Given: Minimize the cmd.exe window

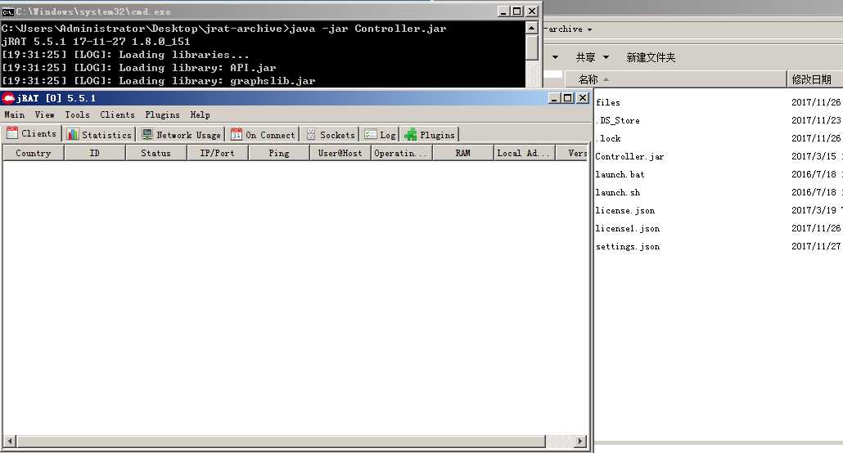Looking at the screenshot, I should click(x=503, y=11).
